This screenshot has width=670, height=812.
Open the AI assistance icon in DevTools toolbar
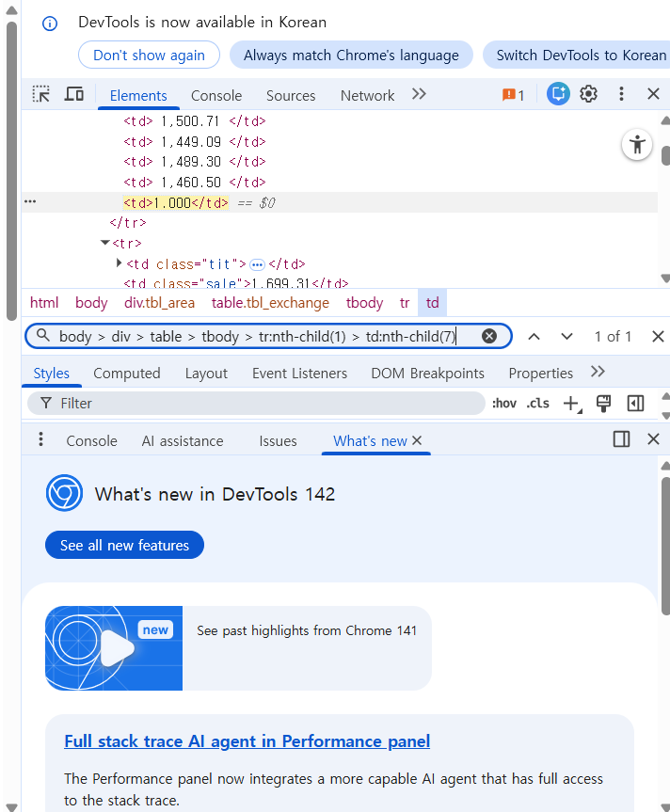558,94
